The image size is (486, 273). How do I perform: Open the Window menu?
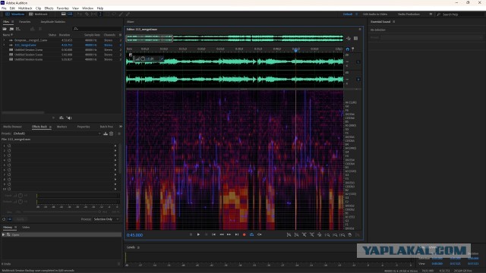pyautogui.click(x=88, y=8)
